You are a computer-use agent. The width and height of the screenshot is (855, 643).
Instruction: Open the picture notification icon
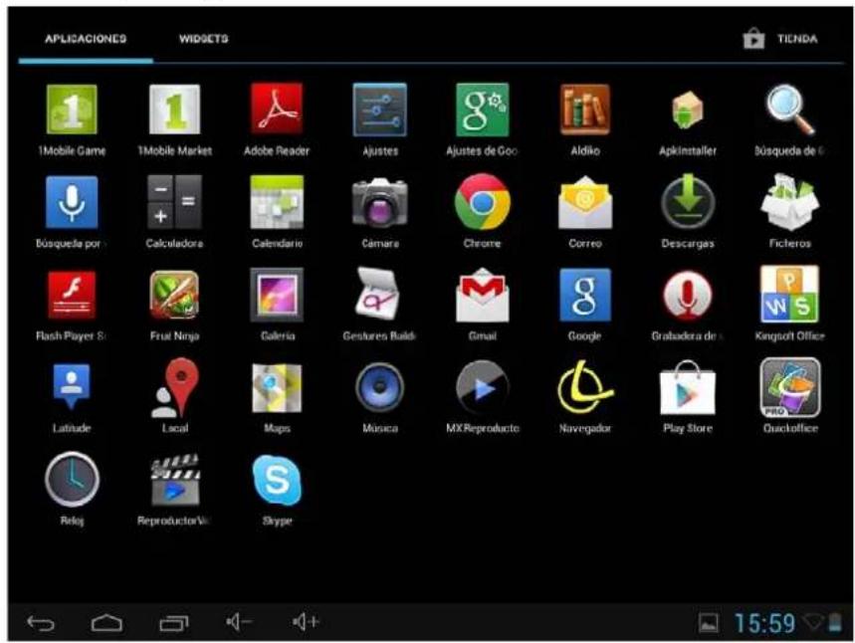709,623
